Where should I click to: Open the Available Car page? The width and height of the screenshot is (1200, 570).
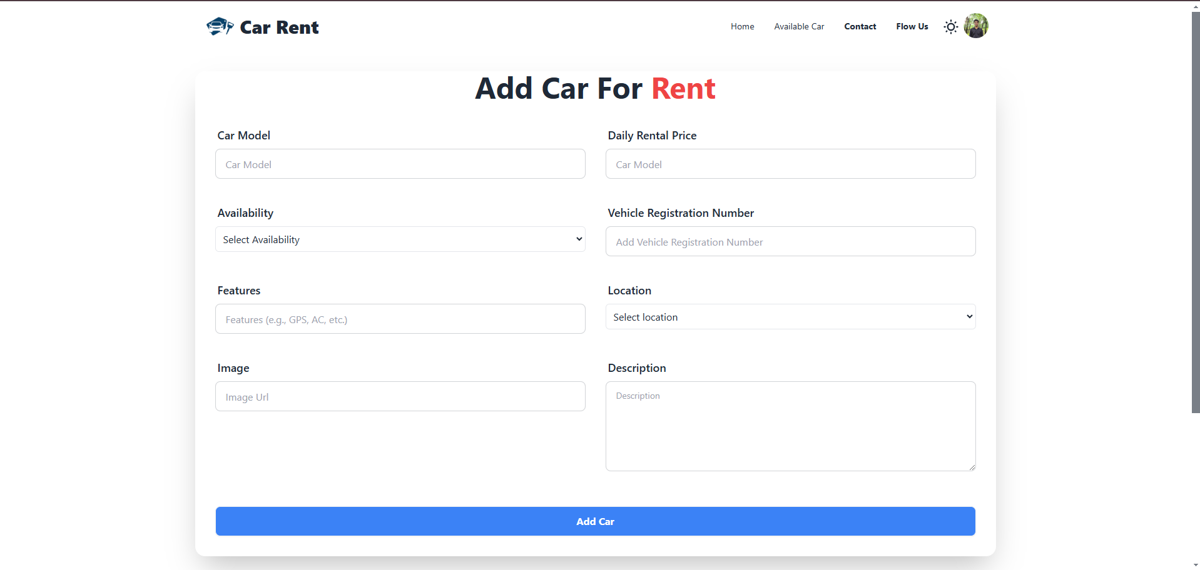coord(799,26)
